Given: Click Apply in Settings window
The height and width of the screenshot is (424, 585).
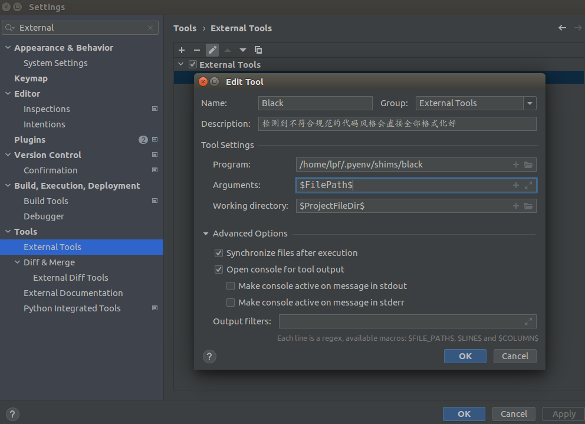Looking at the screenshot, I should click(564, 414).
